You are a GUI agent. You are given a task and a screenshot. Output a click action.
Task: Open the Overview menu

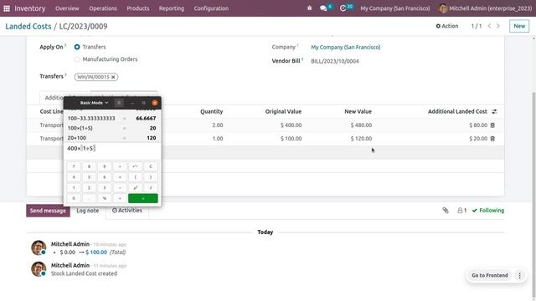pyautogui.click(x=67, y=8)
